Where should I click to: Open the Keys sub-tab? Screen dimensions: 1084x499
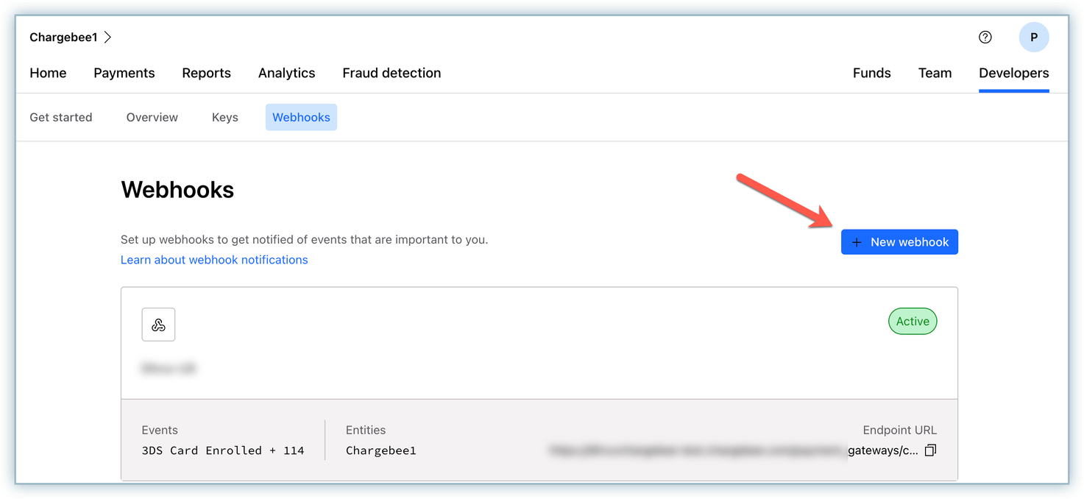224,117
